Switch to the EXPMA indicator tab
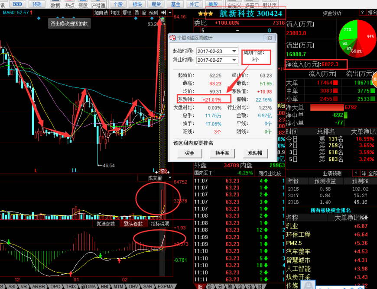The image size is (377, 289). 166,286
